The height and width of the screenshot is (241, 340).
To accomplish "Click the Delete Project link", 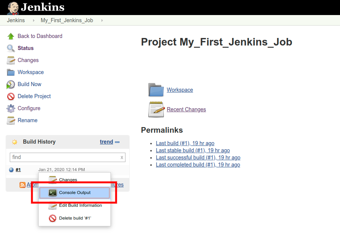I will 34,96.
